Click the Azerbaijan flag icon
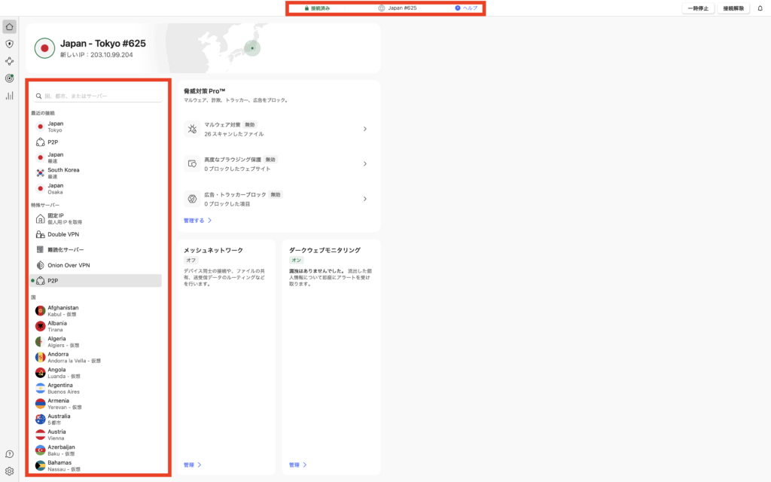Image resolution: width=771 pixels, height=482 pixels. (x=41, y=450)
